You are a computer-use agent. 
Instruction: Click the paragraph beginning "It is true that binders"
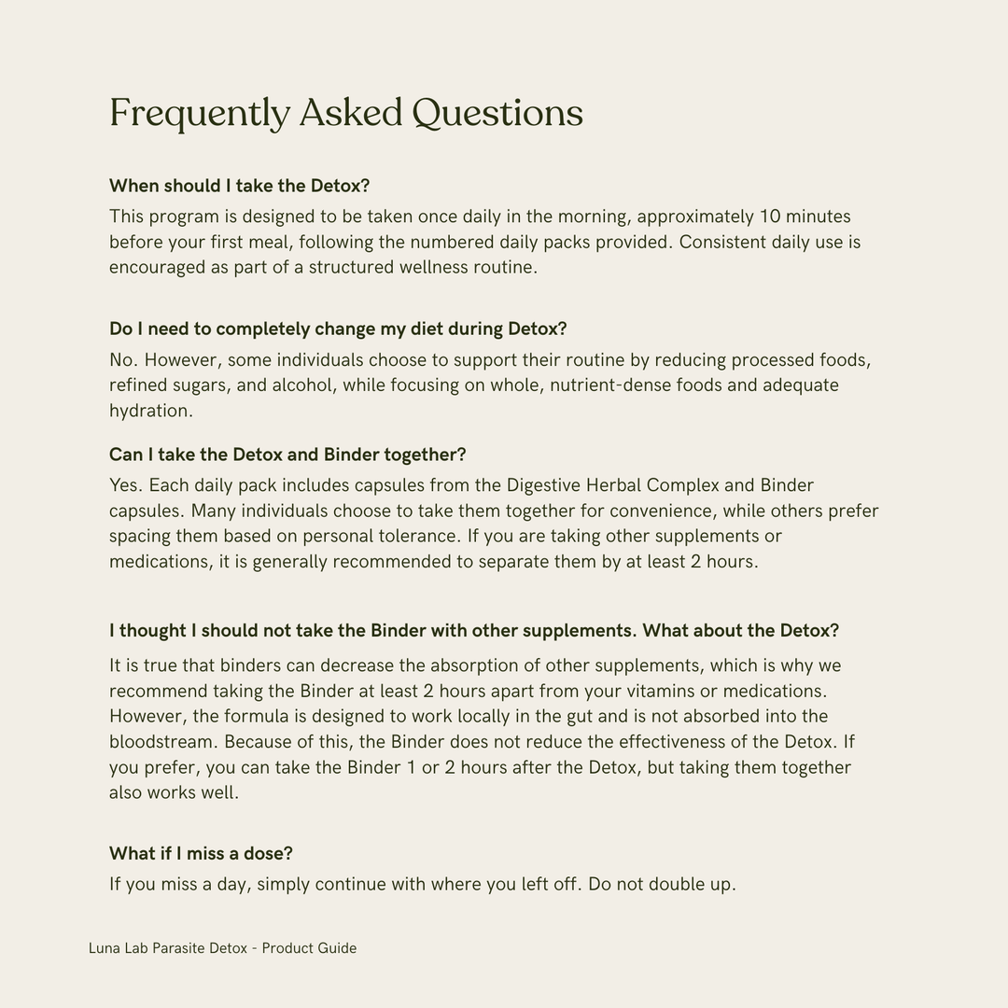point(482,729)
